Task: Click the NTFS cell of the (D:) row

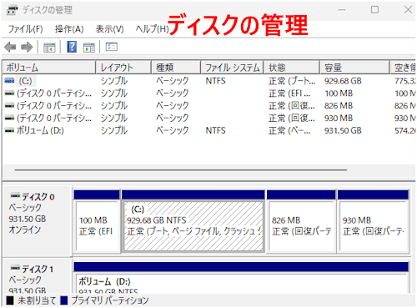Action: click(215, 130)
